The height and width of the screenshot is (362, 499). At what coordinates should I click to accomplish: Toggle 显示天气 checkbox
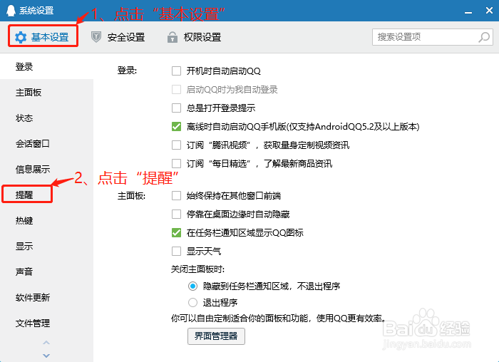[x=176, y=251]
